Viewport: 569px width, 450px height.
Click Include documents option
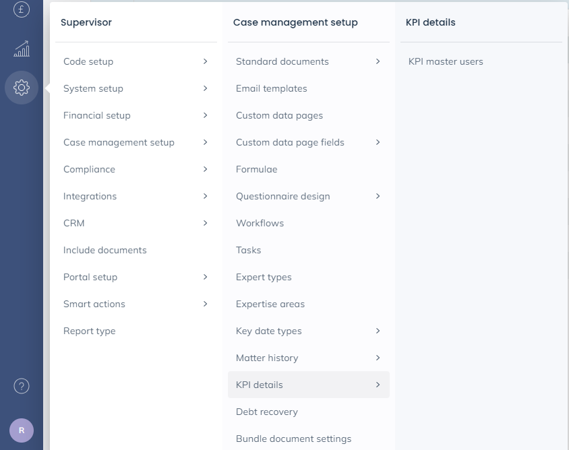point(104,250)
